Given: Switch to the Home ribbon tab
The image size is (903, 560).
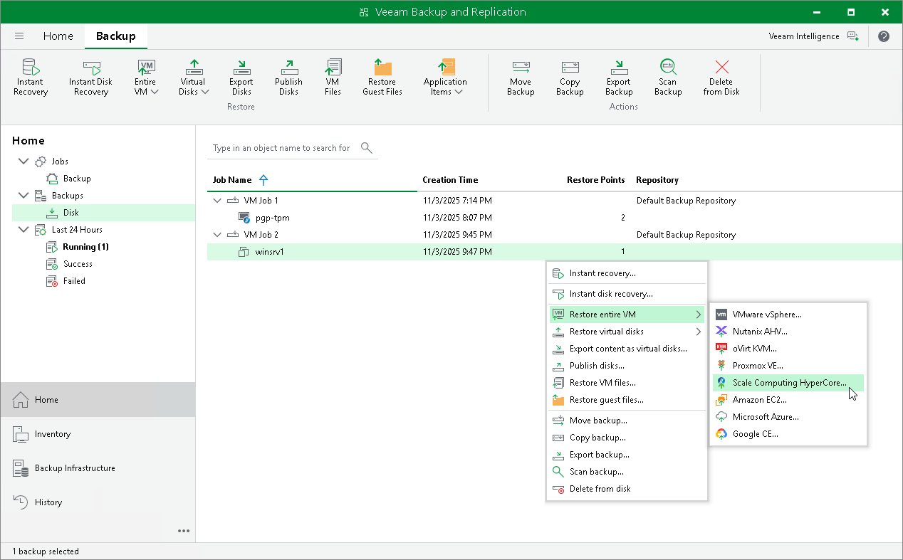Looking at the screenshot, I should click(58, 36).
